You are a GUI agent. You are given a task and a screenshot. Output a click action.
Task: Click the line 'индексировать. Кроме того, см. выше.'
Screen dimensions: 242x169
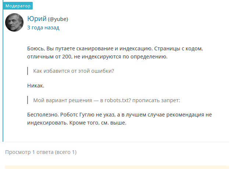click(x=76, y=123)
